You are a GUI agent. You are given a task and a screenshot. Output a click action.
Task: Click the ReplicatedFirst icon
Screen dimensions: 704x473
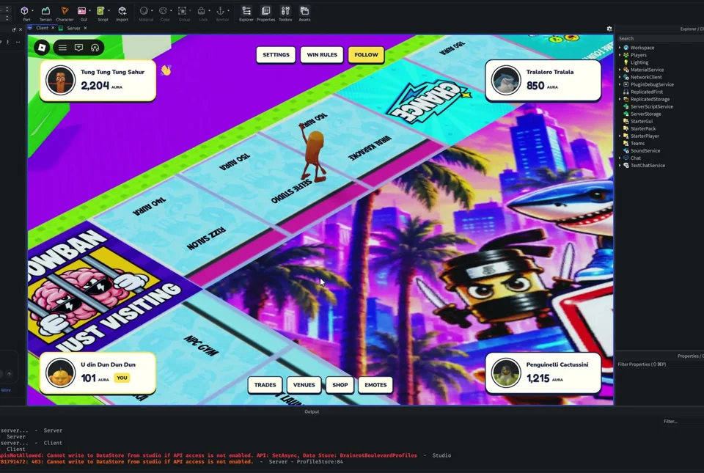pos(626,92)
